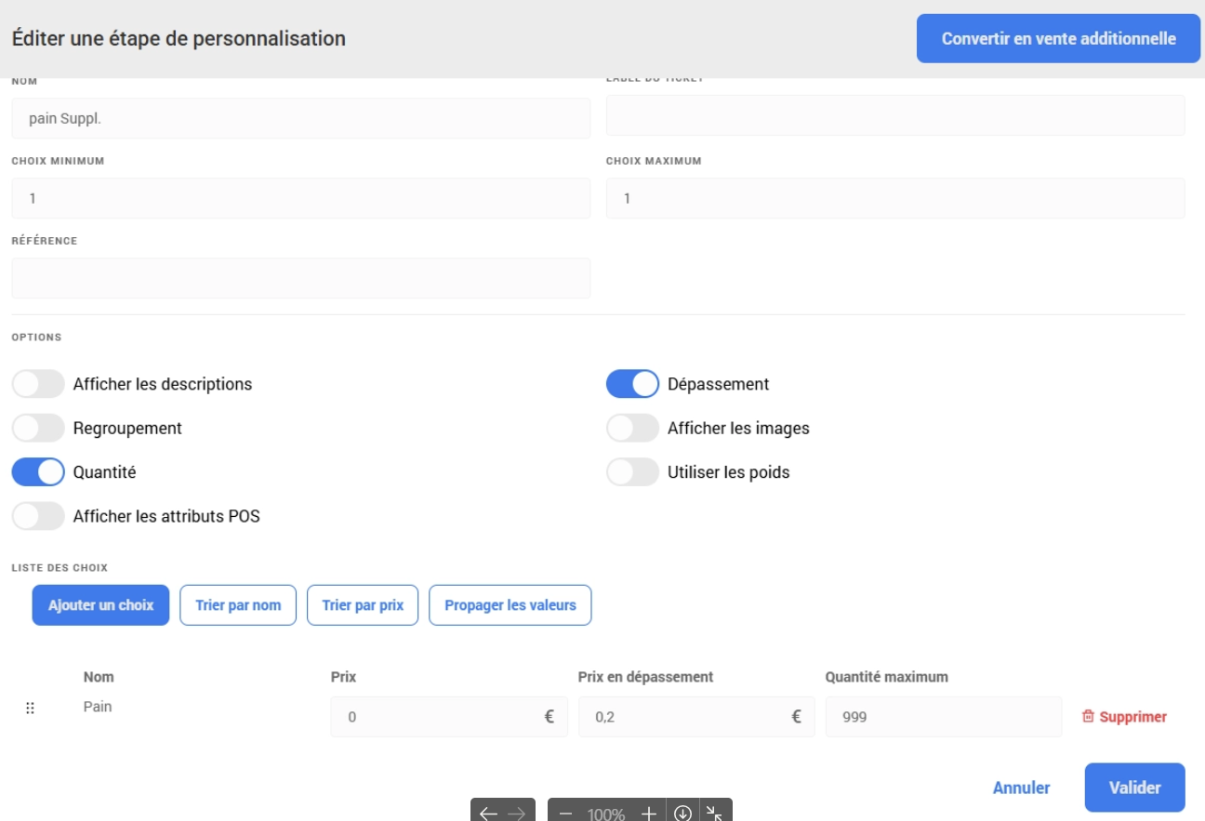Turn off the Dépassement switch
The image size is (1205, 821).
tap(632, 384)
